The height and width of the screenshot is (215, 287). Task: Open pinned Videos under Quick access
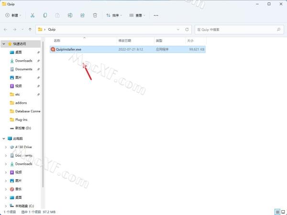click(18, 86)
